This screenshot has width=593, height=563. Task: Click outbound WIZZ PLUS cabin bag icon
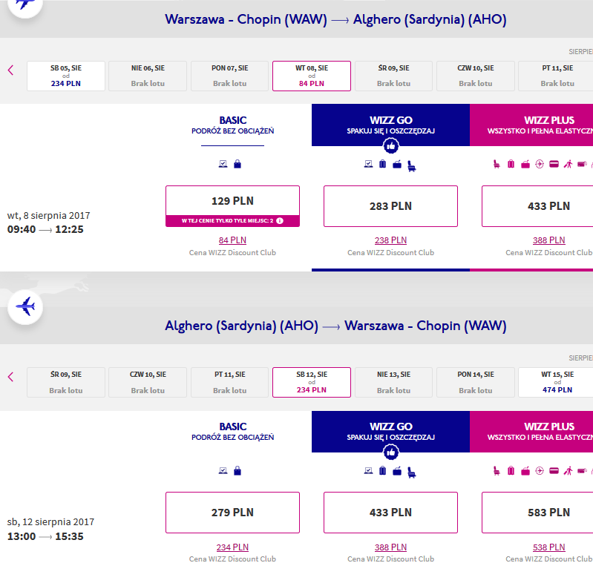click(525, 165)
